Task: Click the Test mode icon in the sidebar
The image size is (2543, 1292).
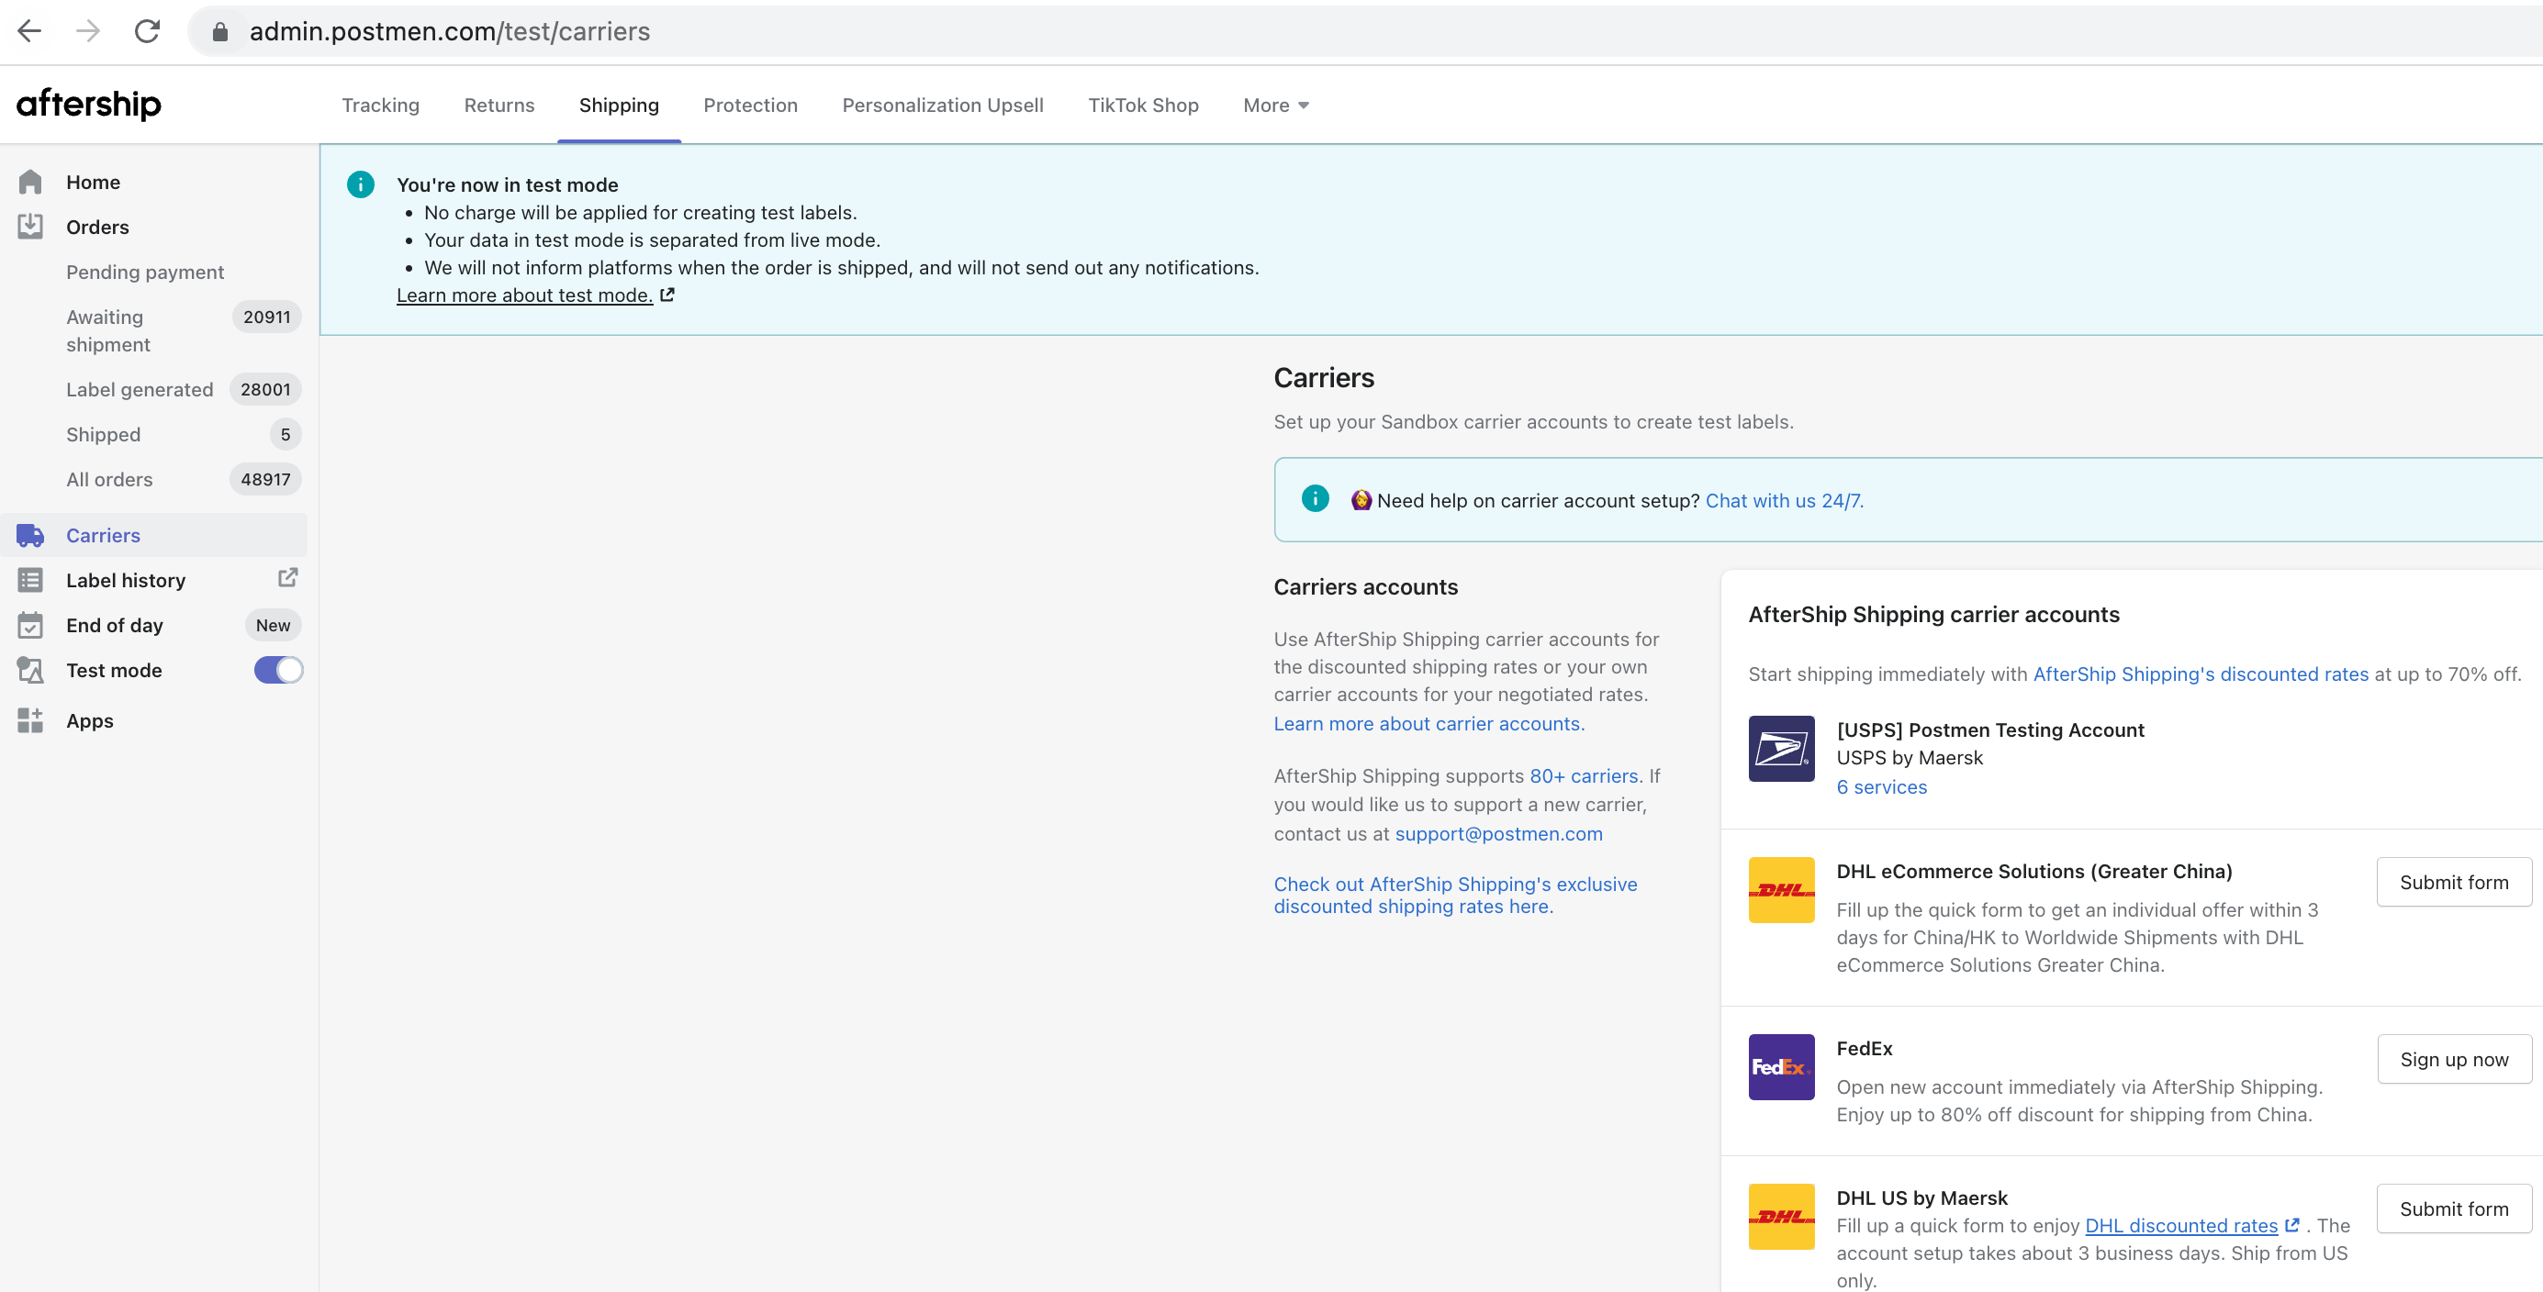Action: point(30,670)
